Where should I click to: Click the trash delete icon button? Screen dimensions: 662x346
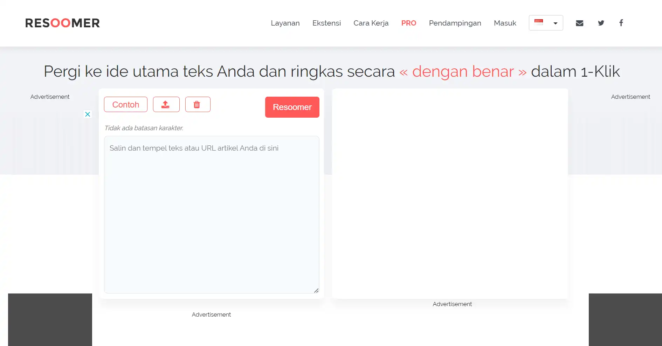click(198, 104)
